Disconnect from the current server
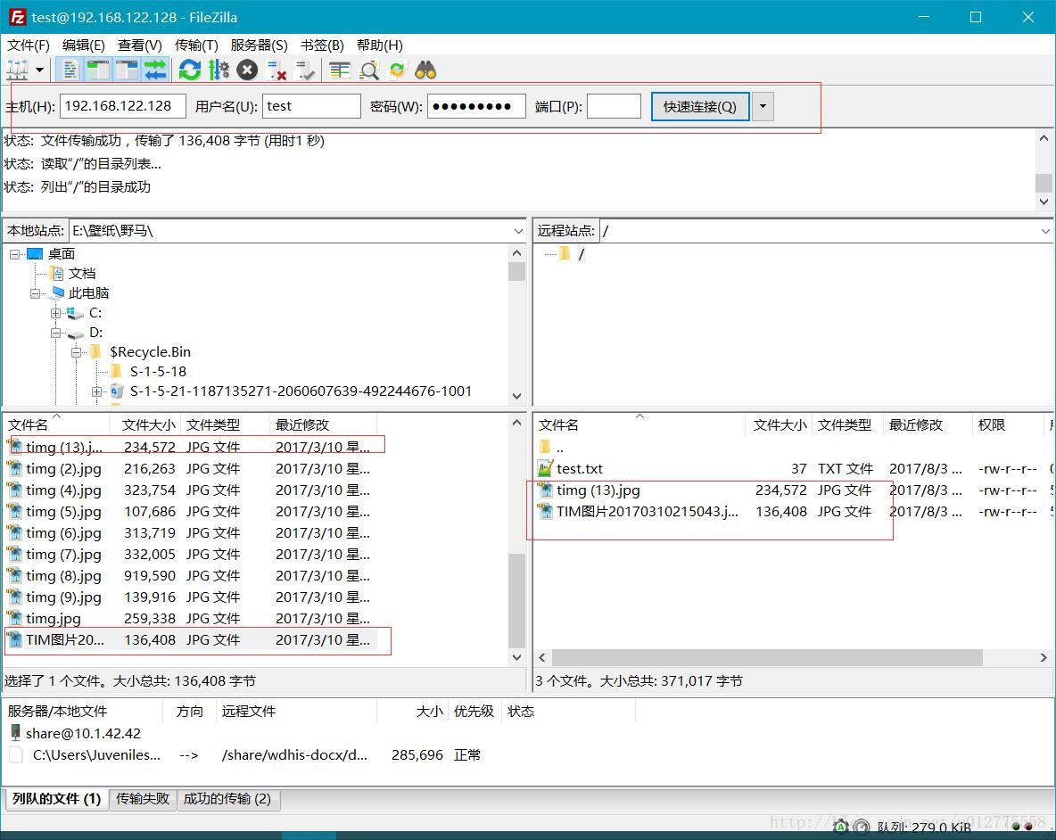The width and height of the screenshot is (1056, 840). [x=276, y=70]
